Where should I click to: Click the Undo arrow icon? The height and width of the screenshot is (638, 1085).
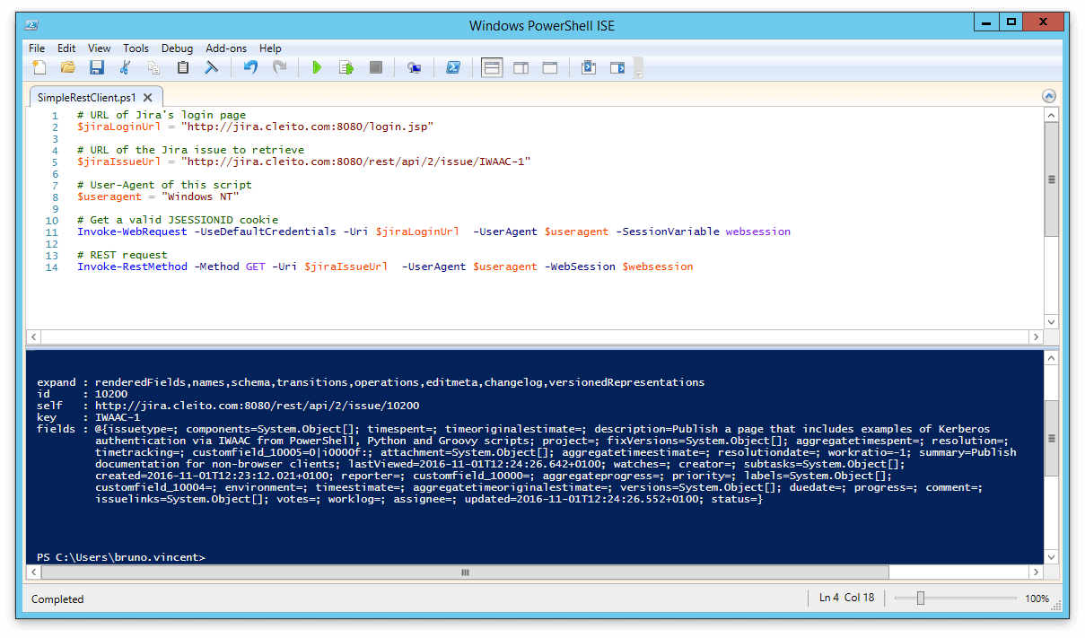click(x=250, y=67)
